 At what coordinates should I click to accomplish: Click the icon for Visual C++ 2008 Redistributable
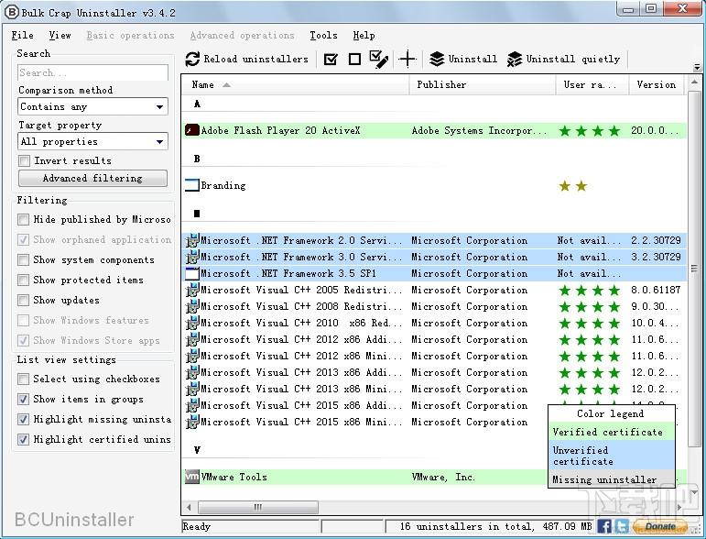click(x=192, y=306)
